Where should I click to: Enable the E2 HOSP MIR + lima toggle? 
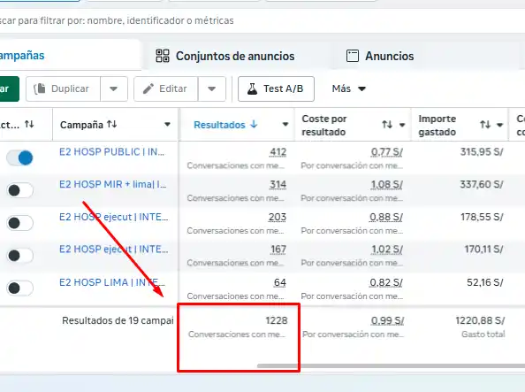tap(19, 190)
